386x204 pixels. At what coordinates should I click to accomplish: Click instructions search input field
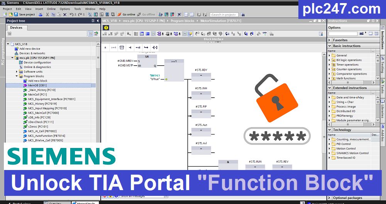[343, 33]
